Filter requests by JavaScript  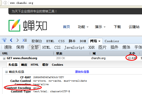pos(74,48)
